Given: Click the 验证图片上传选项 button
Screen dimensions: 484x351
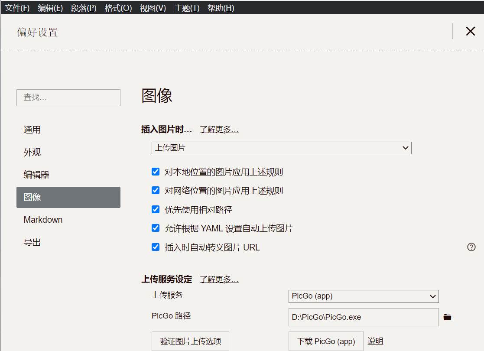Looking at the screenshot, I should point(190,341).
